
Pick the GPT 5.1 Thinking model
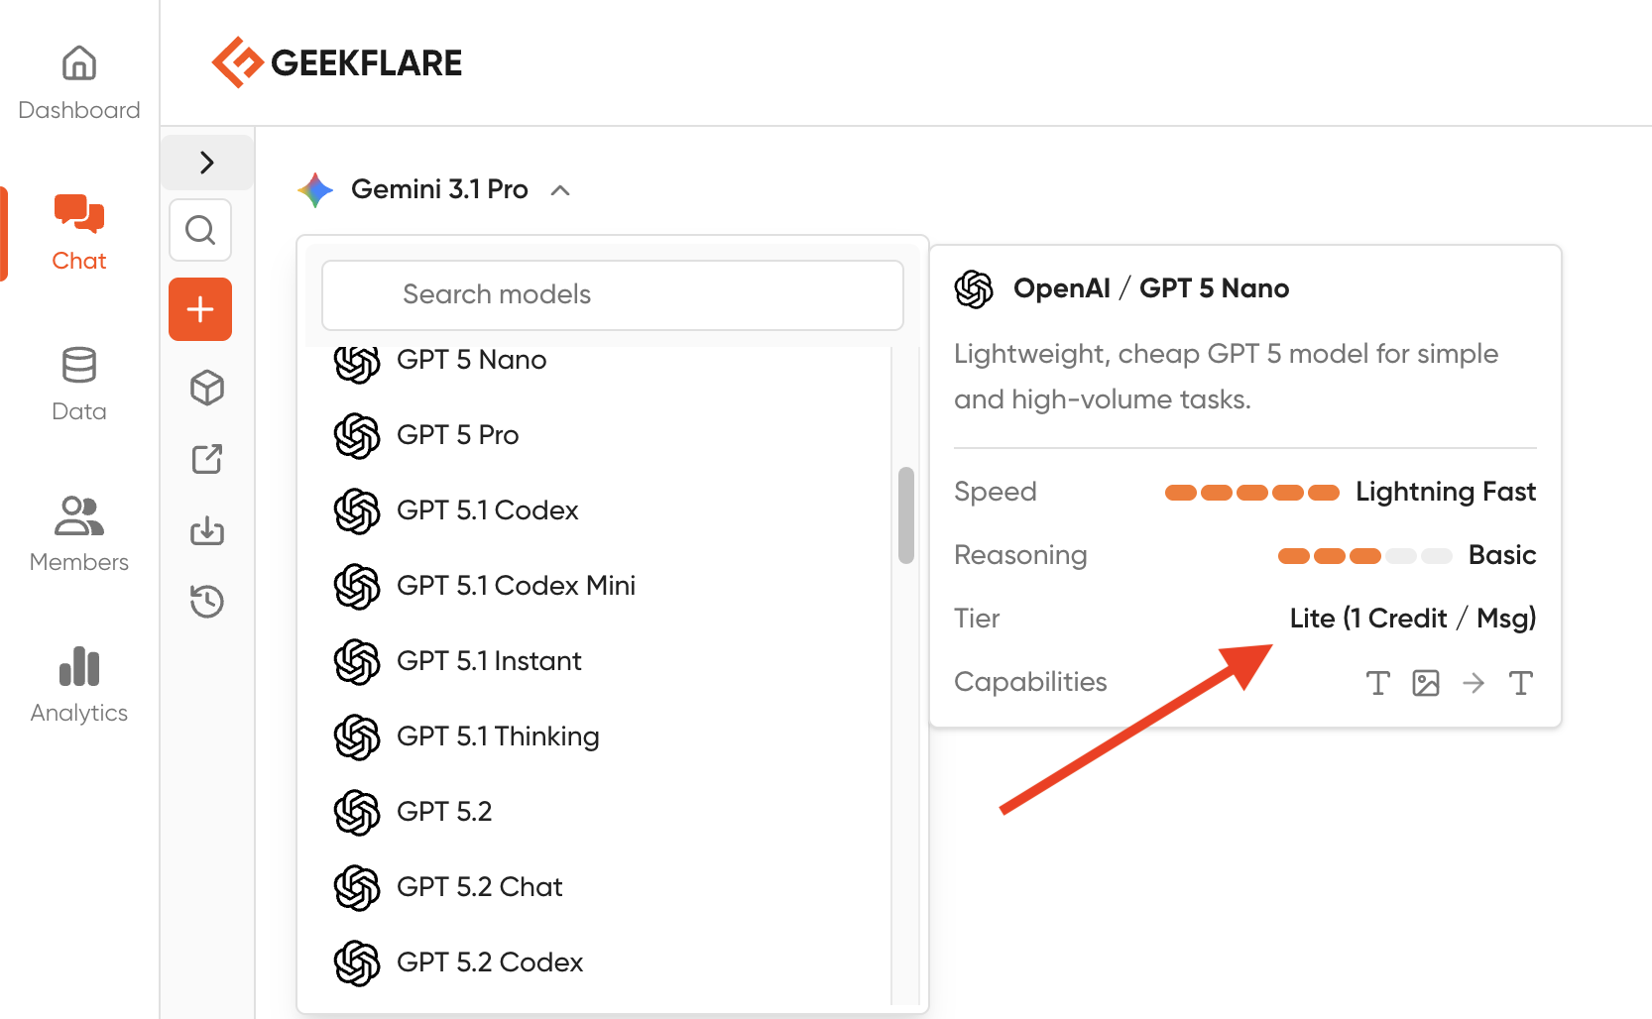[498, 736]
